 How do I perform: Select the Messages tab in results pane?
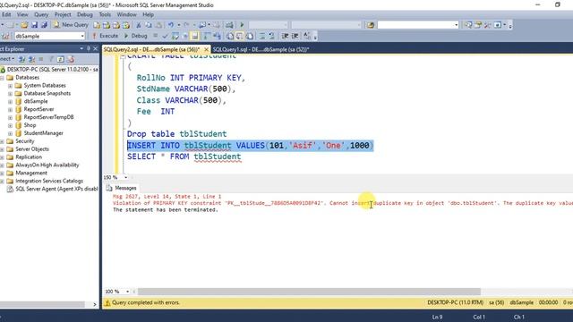tap(122, 188)
